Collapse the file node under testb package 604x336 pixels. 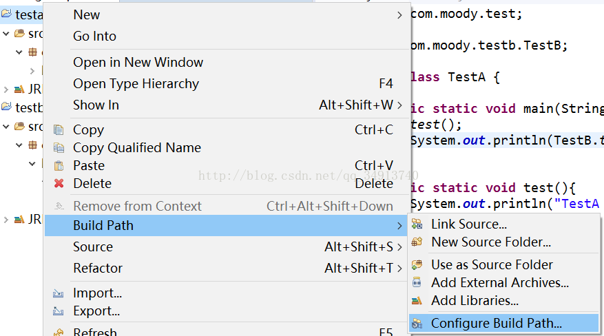[32, 164]
